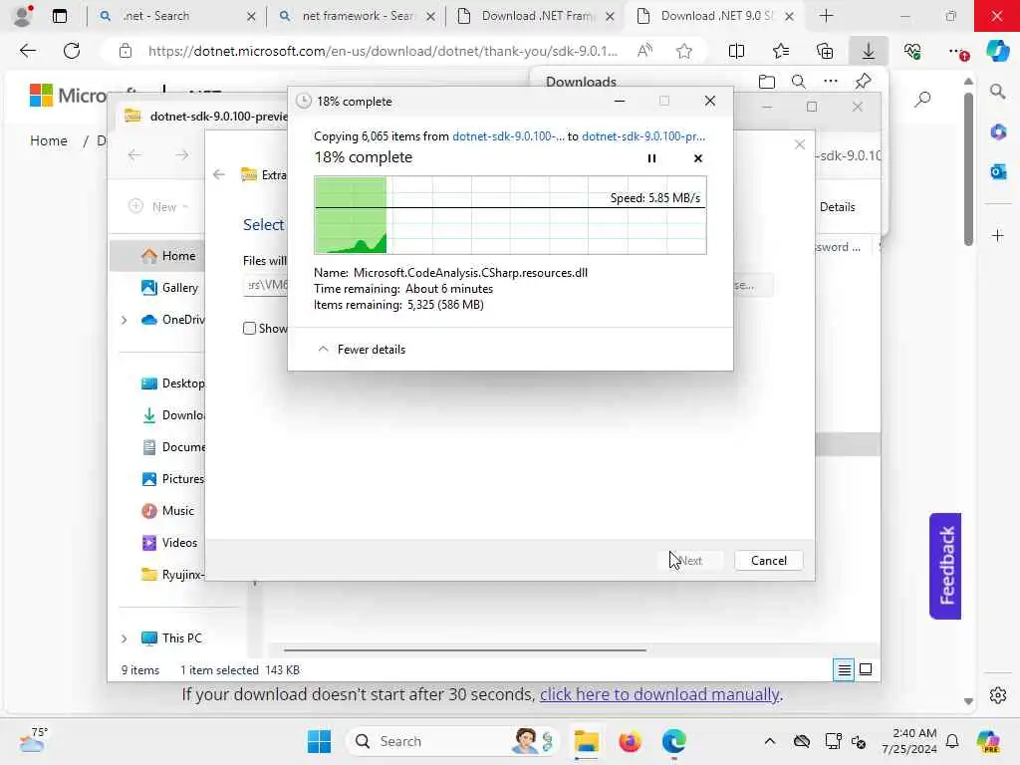Screen dimensions: 1020x765
Task: Open Edge split screen view
Action: click(736, 51)
